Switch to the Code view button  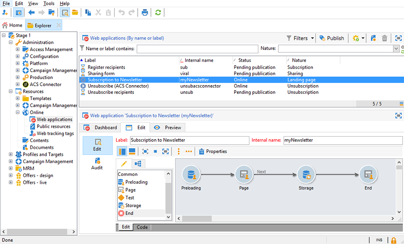click(x=142, y=227)
